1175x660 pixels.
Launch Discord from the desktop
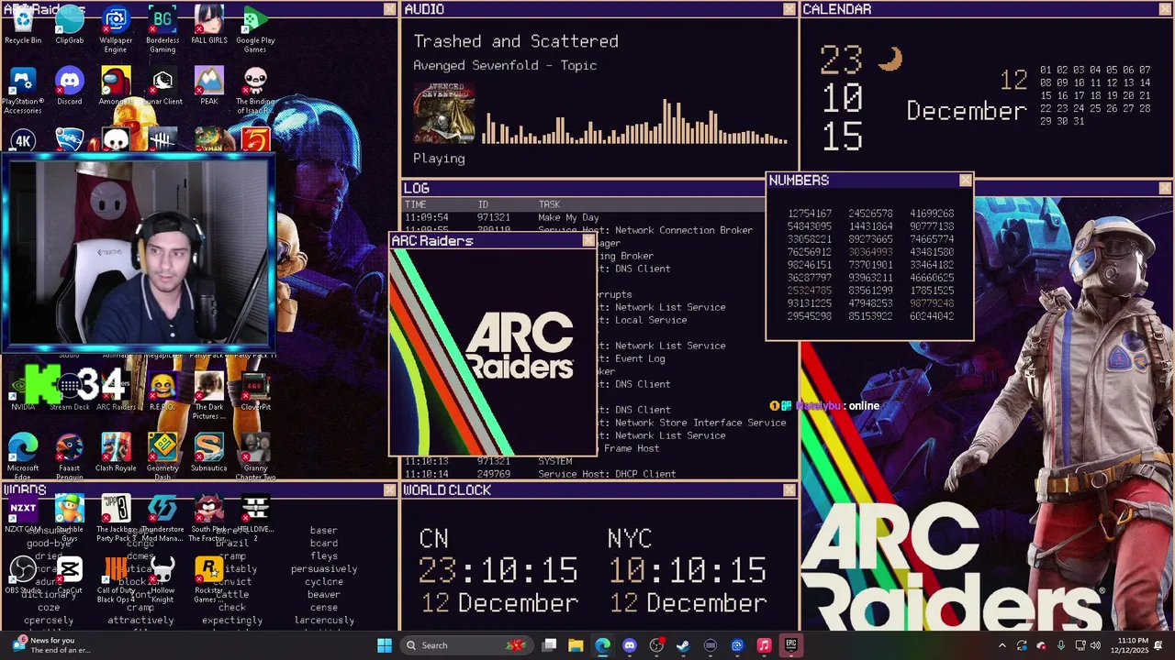[70, 87]
